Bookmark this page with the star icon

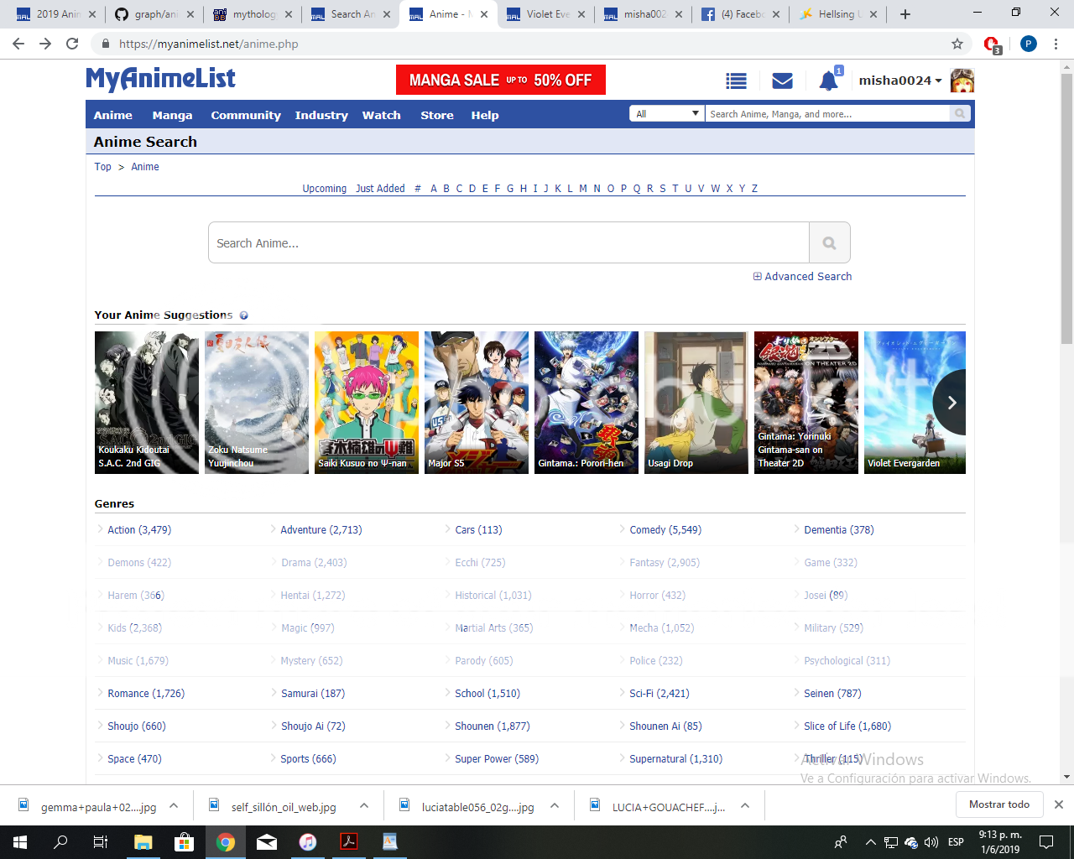[957, 44]
